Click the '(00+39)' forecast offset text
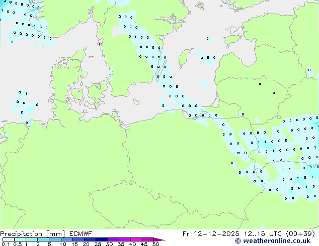The width and height of the screenshot is (319, 246). [300, 234]
